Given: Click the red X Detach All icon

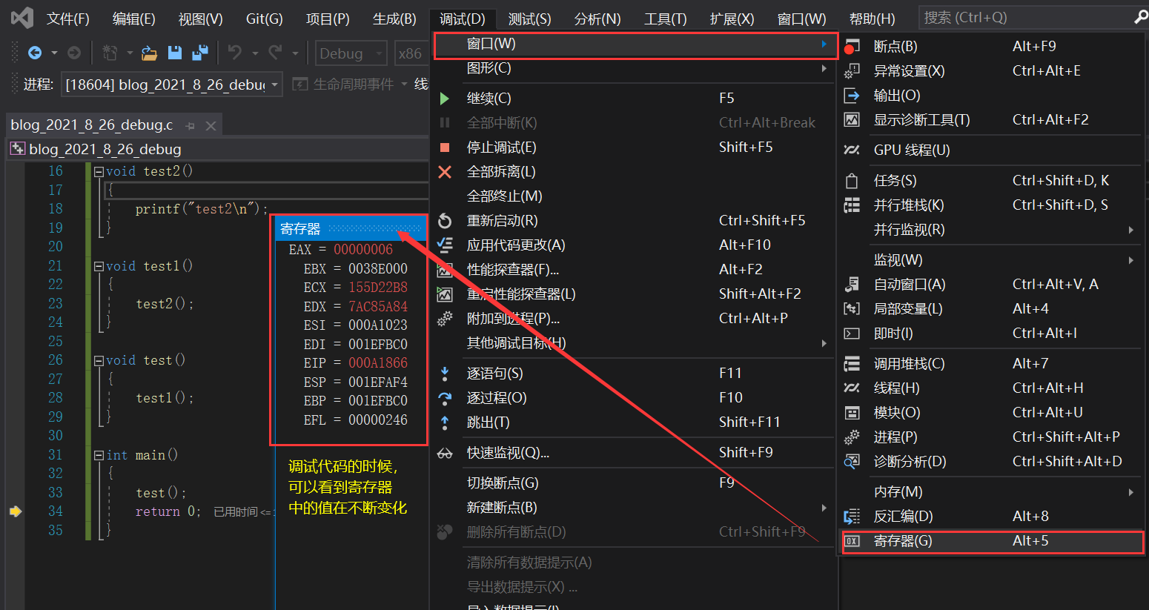Looking at the screenshot, I should point(445,172).
